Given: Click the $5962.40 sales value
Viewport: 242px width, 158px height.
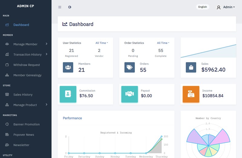Looking at the screenshot, I should coord(213,70).
